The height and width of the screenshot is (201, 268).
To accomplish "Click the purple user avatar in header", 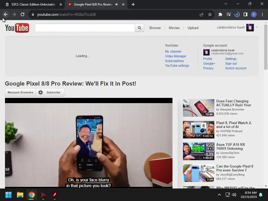I will point(250,28).
